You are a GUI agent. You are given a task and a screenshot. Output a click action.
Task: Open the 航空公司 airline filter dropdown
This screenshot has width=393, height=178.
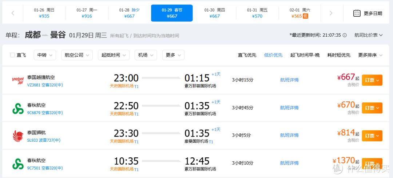[x=77, y=55]
